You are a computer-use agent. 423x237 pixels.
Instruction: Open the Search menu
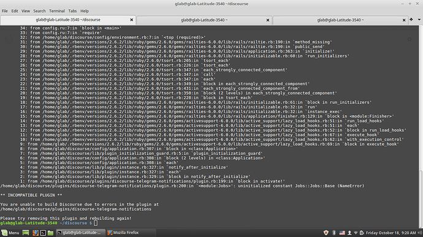[x=39, y=11]
